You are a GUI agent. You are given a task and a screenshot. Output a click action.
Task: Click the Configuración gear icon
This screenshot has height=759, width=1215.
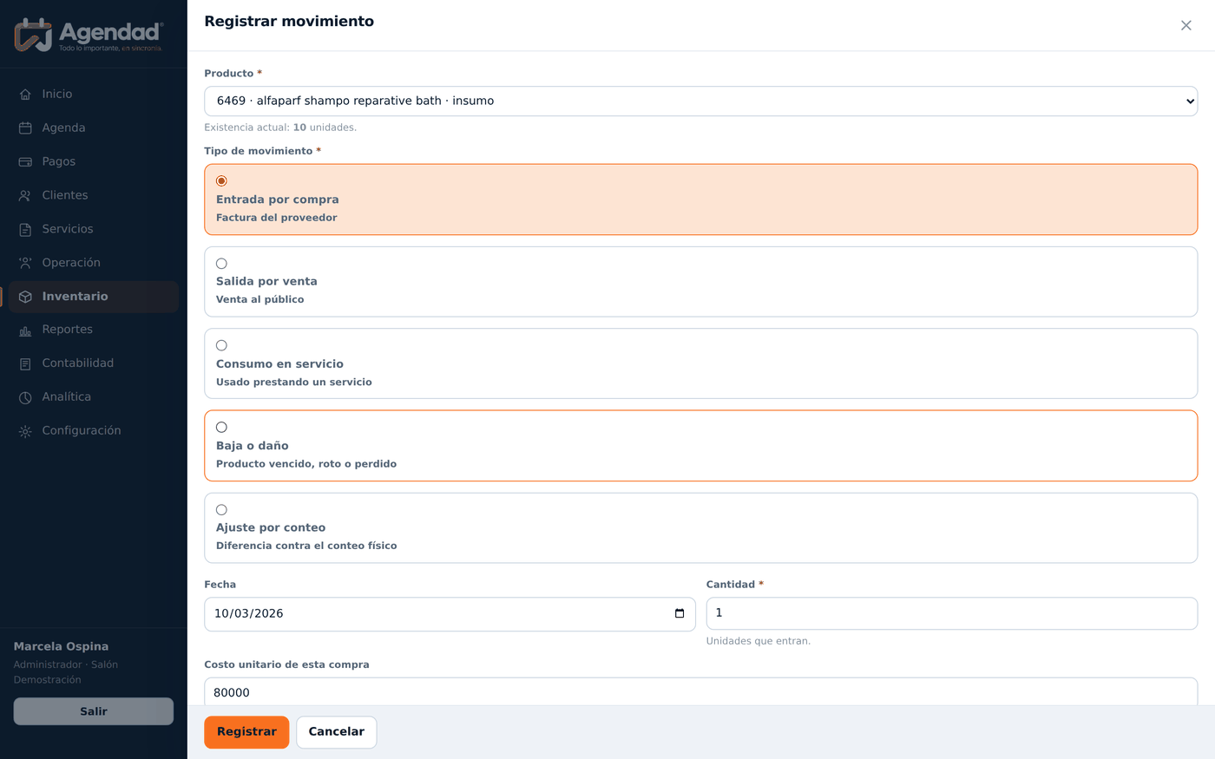[x=25, y=431]
